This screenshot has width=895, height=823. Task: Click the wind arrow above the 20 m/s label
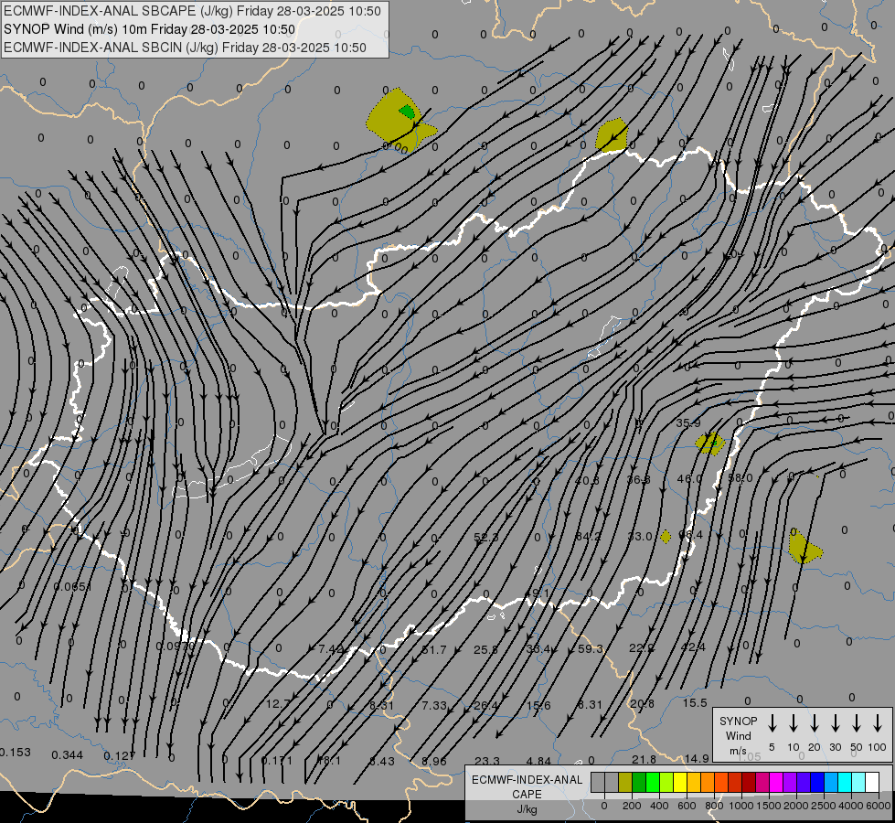click(815, 723)
